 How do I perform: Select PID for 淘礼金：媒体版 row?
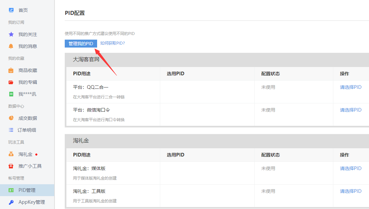(x=351, y=168)
